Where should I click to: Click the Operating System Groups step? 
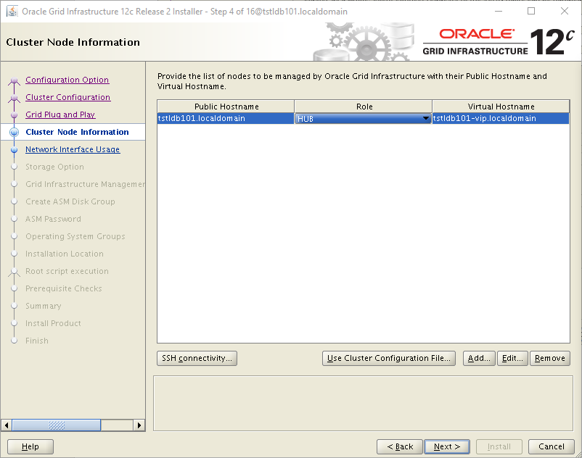pos(75,236)
